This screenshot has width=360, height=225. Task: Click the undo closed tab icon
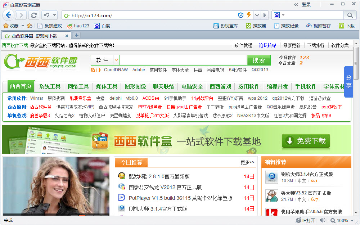47,15
